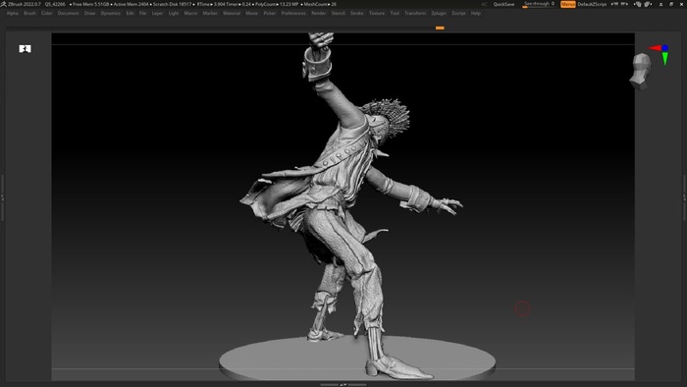This screenshot has height=387, width=687.
Task: Open the Zplugin menu
Action: (439, 13)
